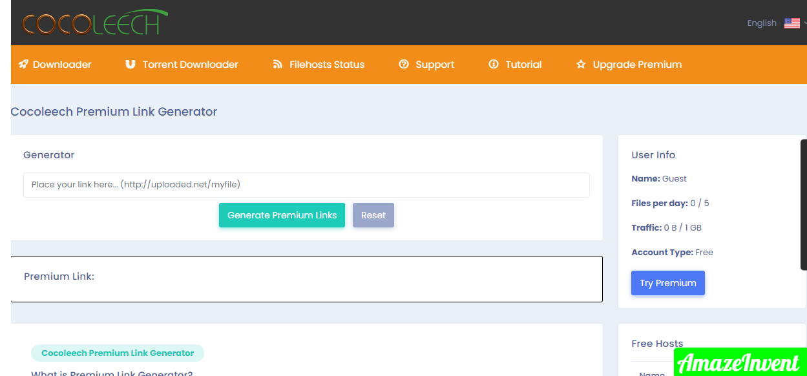This screenshot has width=807, height=376.
Task: Open the Tutorial page
Action: (515, 65)
